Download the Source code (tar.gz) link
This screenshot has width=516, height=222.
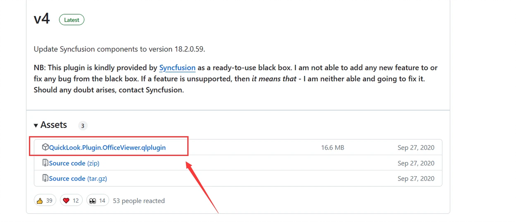(77, 178)
